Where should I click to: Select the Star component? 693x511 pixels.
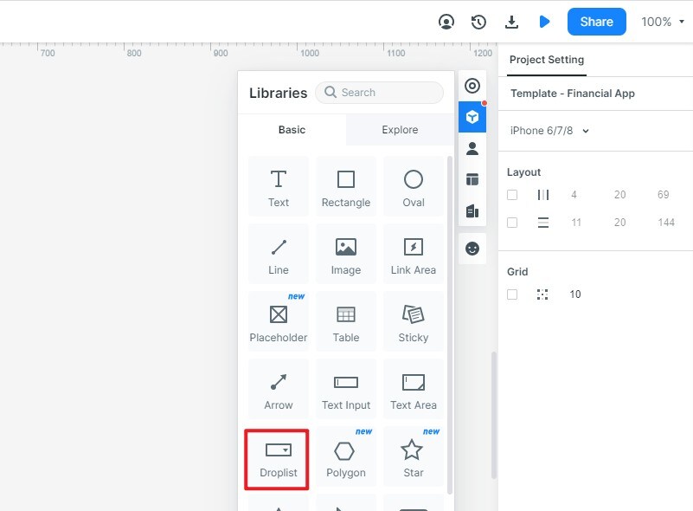click(414, 456)
